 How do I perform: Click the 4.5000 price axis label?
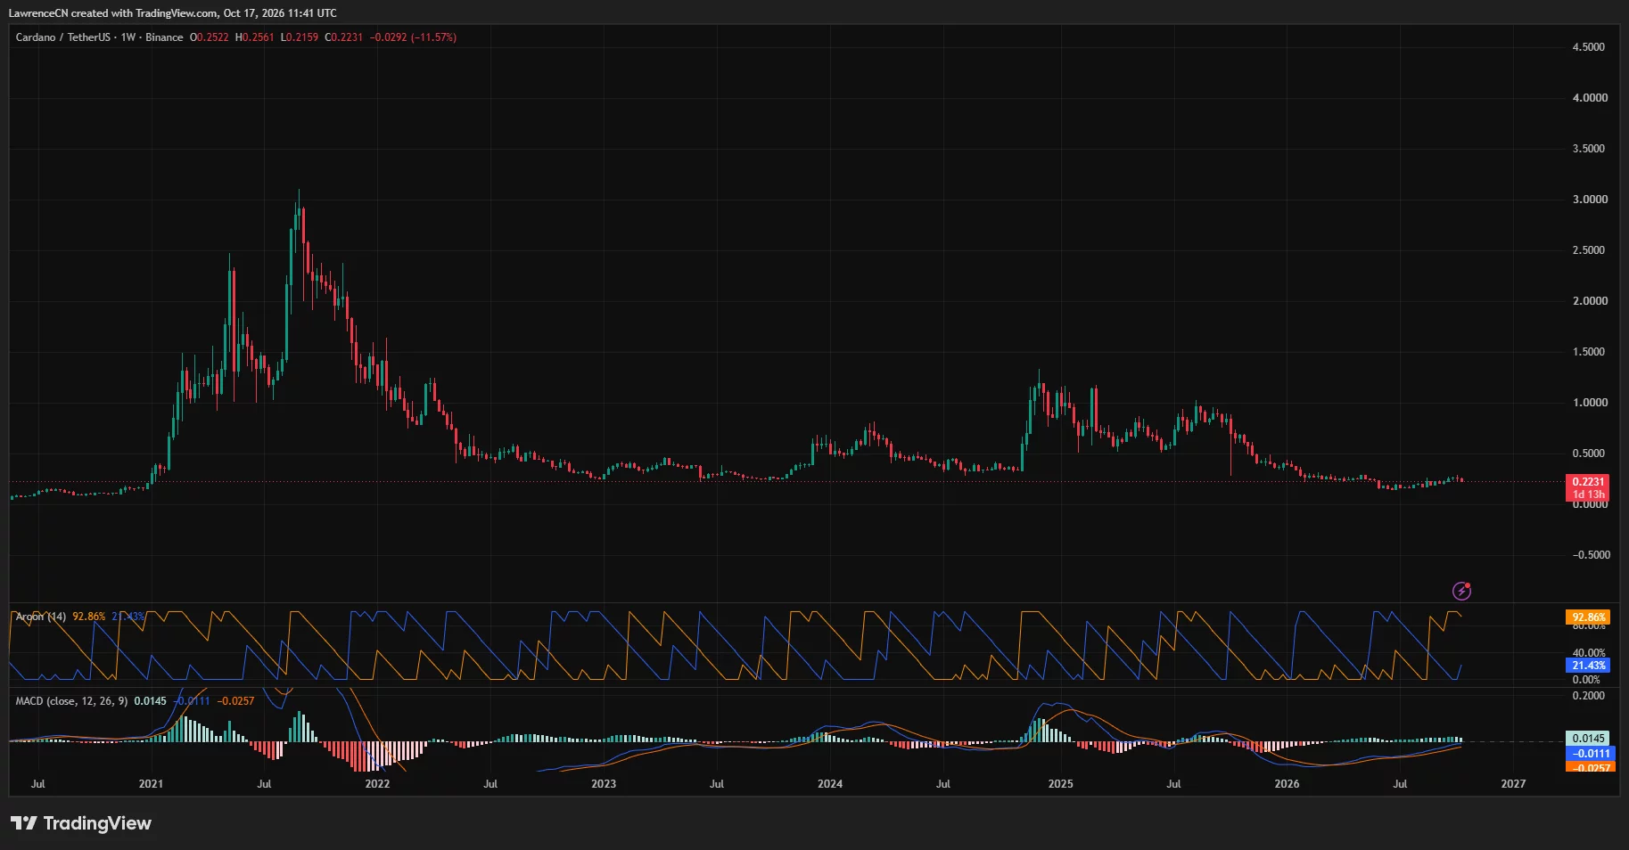tap(1589, 47)
